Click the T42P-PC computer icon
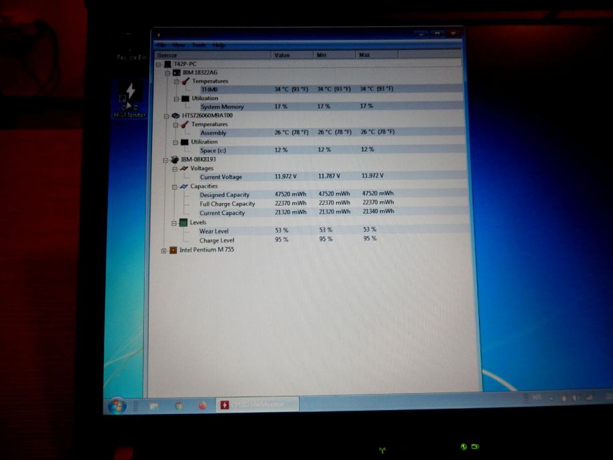Viewport: 613px width, 460px height. (167, 64)
